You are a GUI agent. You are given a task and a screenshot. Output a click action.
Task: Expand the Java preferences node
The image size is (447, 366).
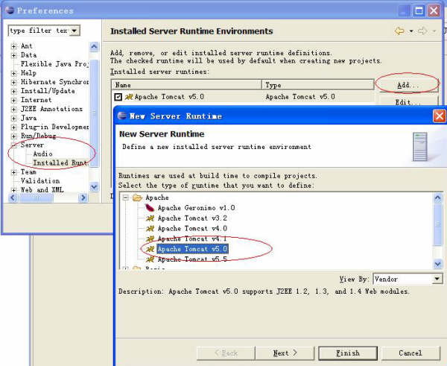[x=14, y=118]
